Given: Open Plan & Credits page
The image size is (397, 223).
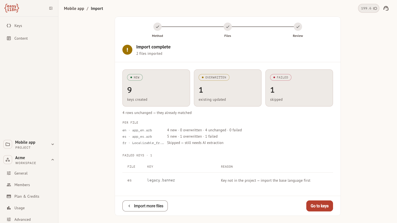Looking at the screenshot, I should 29,196.
